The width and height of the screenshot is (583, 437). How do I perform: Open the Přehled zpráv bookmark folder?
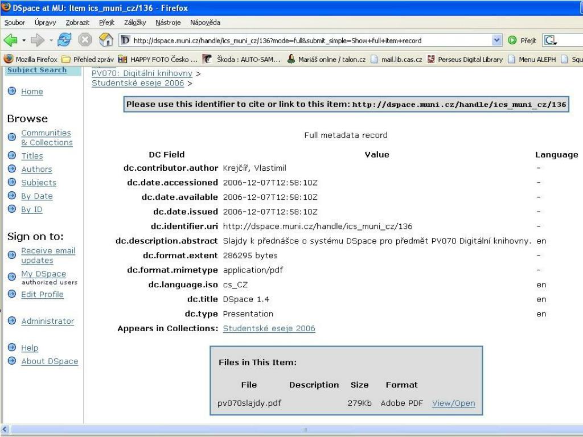click(87, 59)
